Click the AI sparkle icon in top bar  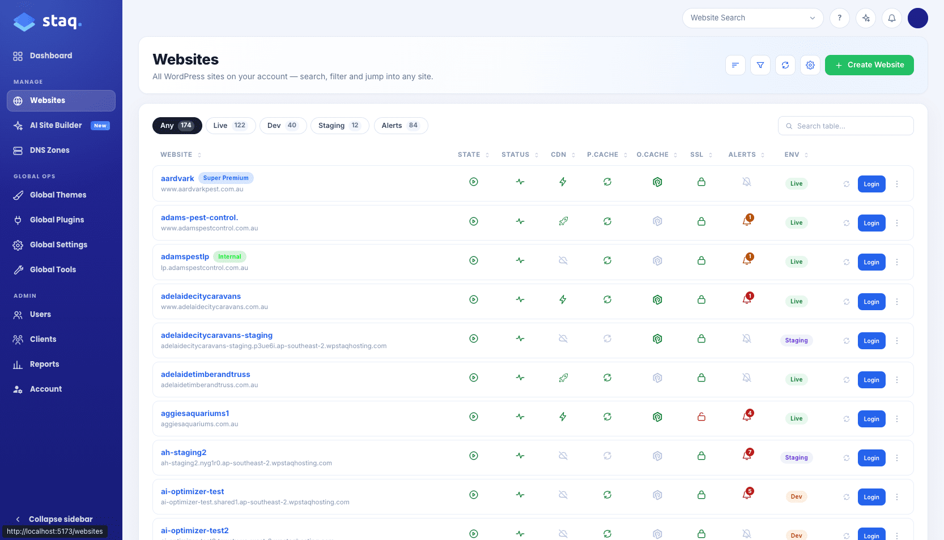tap(865, 18)
